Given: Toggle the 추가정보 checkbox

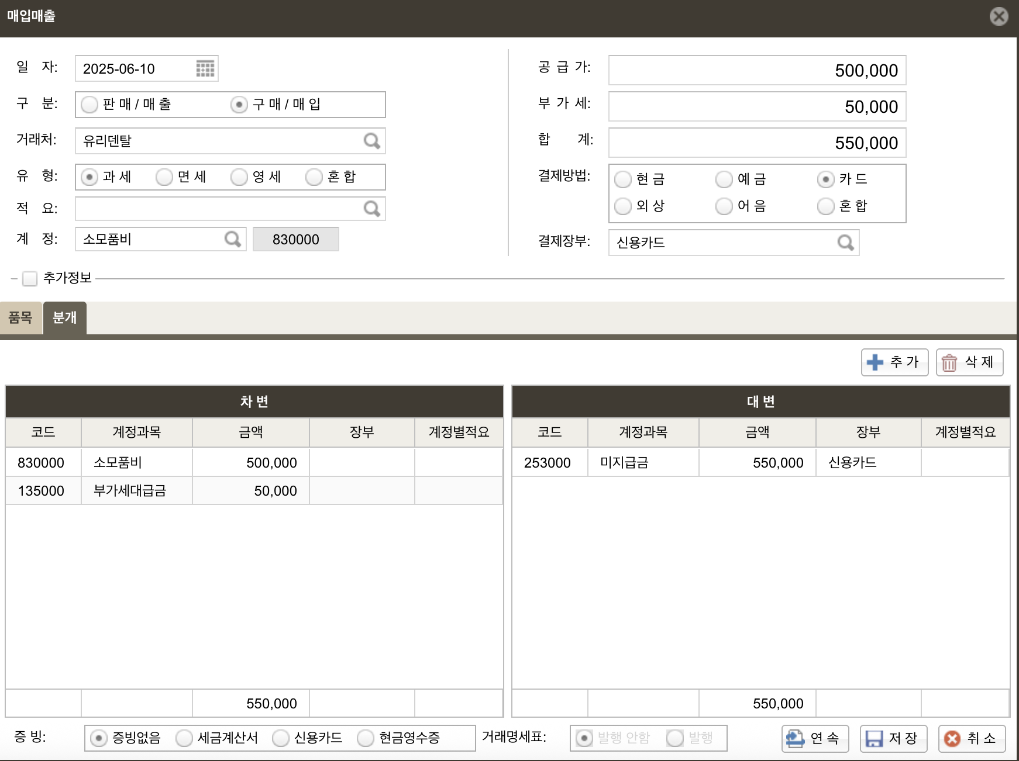Looking at the screenshot, I should coord(30,279).
